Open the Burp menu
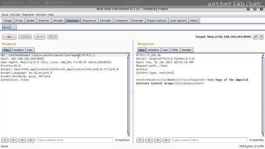This screenshot has width=265, height=149. click(x=5, y=15)
